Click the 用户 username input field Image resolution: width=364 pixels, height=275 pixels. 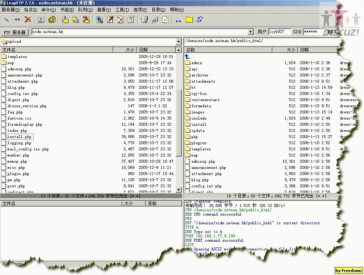click(x=279, y=32)
